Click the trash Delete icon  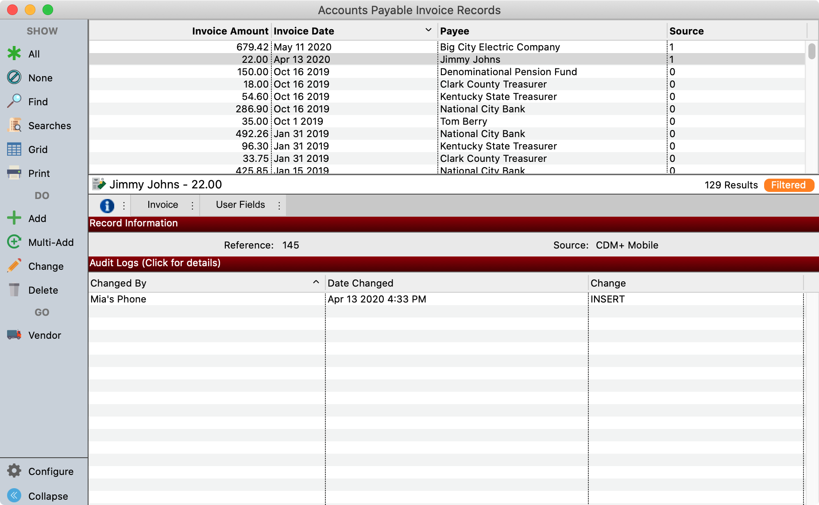[14, 290]
